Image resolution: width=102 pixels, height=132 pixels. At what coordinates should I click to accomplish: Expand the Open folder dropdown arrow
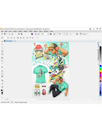point(7,34)
